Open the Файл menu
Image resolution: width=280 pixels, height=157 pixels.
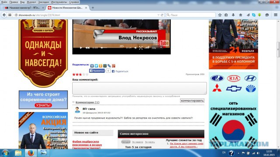point(4,2)
